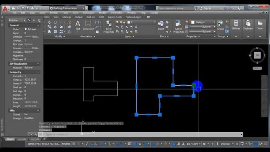Click the large Text annotation tool
The width and height of the screenshot is (270, 152).
point(78,25)
